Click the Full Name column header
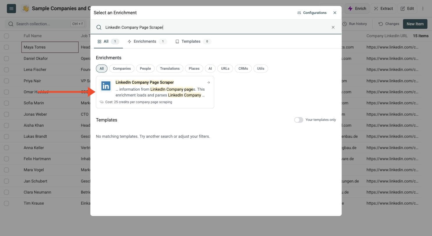This screenshot has height=236, width=432. click(x=33, y=36)
